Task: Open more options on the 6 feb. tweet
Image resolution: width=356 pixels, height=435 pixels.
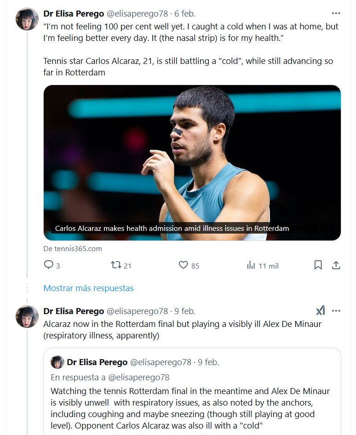Action: (x=336, y=14)
